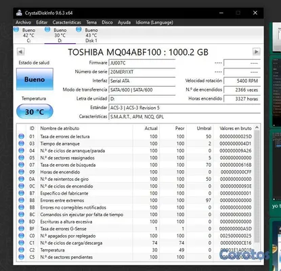Click the ID column header
This screenshot has width=281, height=271.
(32, 128)
